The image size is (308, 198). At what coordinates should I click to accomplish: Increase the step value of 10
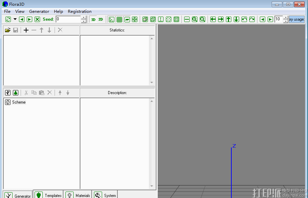[x=286, y=18]
